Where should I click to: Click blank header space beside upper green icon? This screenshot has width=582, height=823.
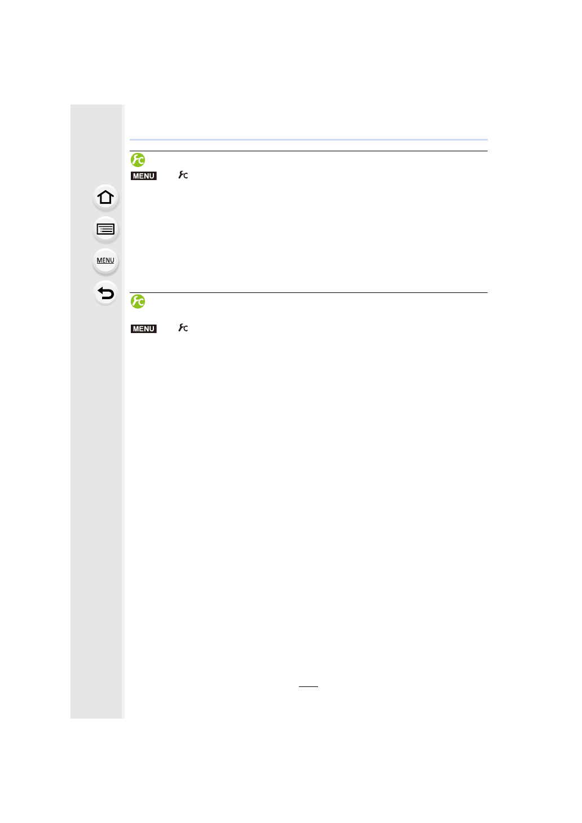[x=317, y=160]
